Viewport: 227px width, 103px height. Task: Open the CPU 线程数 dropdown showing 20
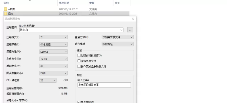[x=48, y=80]
